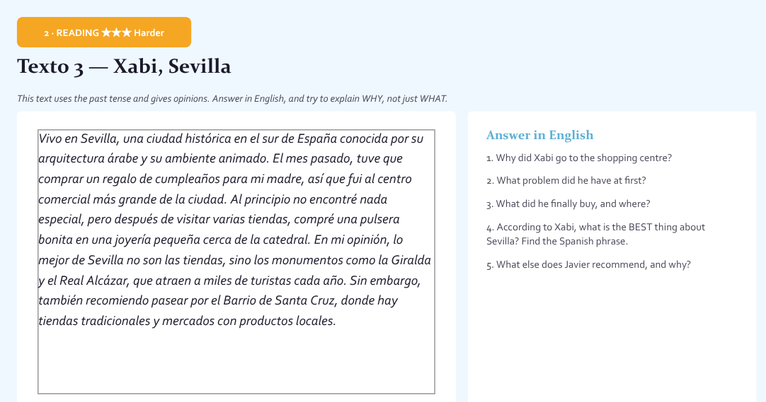Screen dimensions: 766x402
Task: Select question 1 about the shopping centre
Action: pyautogui.click(x=579, y=158)
